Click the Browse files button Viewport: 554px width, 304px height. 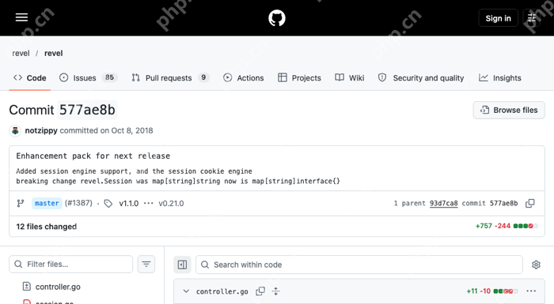(x=509, y=110)
